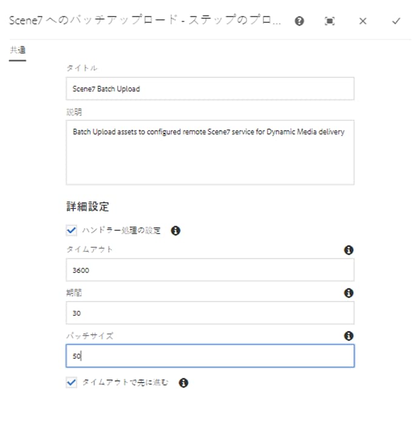The height and width of the screenshot is (442, 420).
Task: Click the dialog title Scene7 へのバッチアップロード
Action: pyautogui.click(x=145, y=20)
